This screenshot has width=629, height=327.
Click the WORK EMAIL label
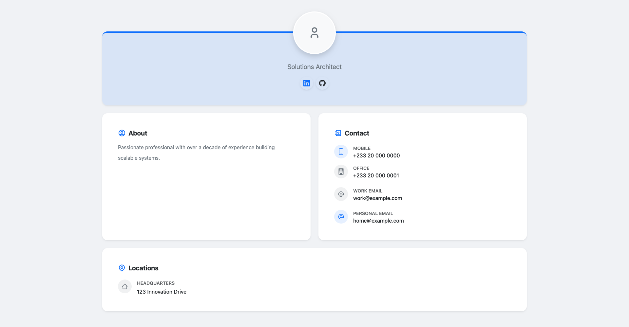coord(368,191)
